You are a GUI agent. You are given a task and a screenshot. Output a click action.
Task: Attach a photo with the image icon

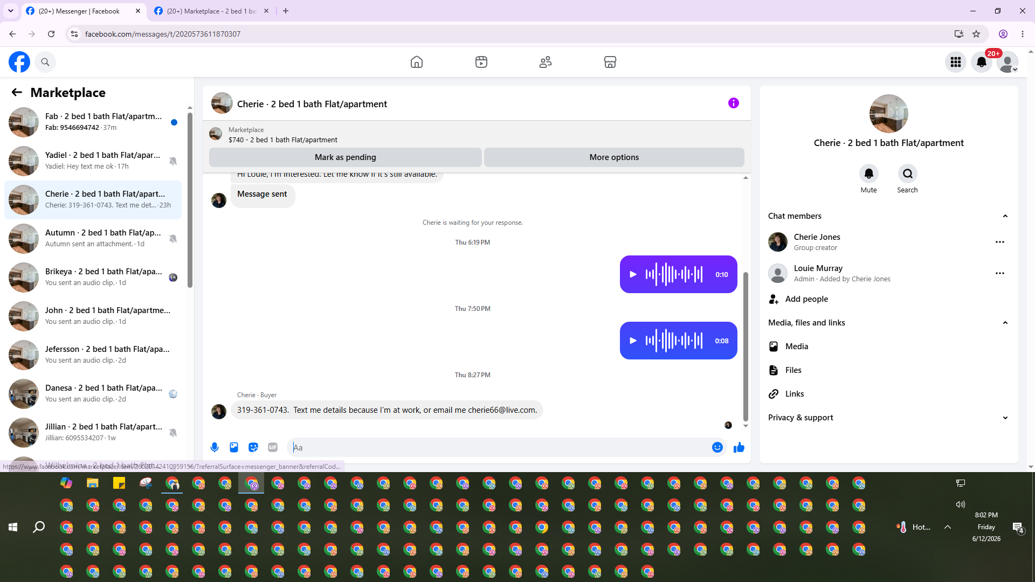[234, 447]
